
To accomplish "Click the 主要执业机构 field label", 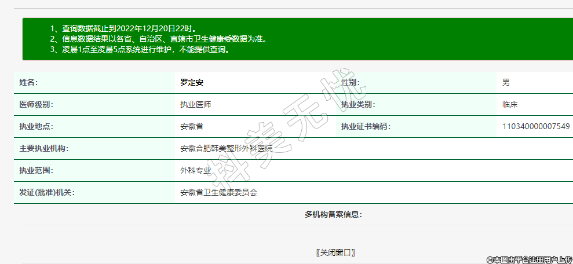I will (x=44, y=149).
